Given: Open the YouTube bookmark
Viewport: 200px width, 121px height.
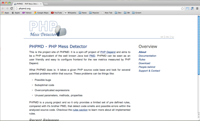Looking at the screenshot, I should (x=57, y=13).
